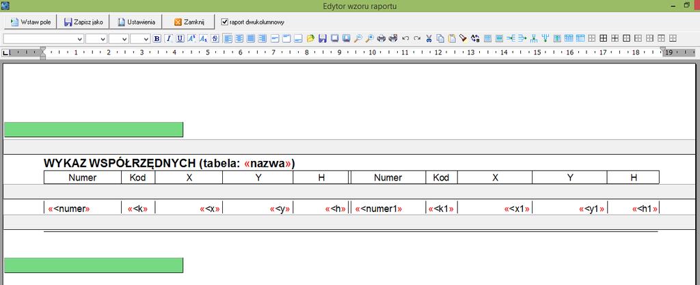Screen dimensions: 700x285
Task: Open a file with the yellow folder icon
Action: [311, 38]
